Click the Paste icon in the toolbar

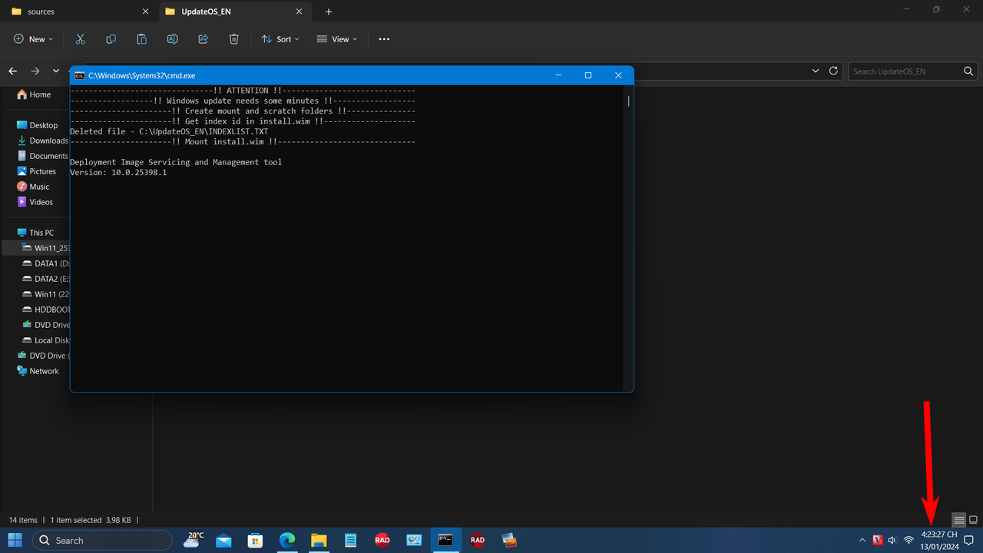click(141, 38)
